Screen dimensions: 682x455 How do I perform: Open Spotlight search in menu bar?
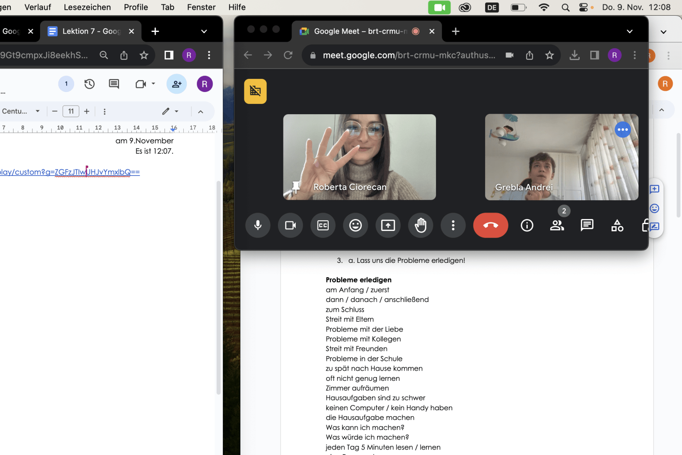click(566, 7)
